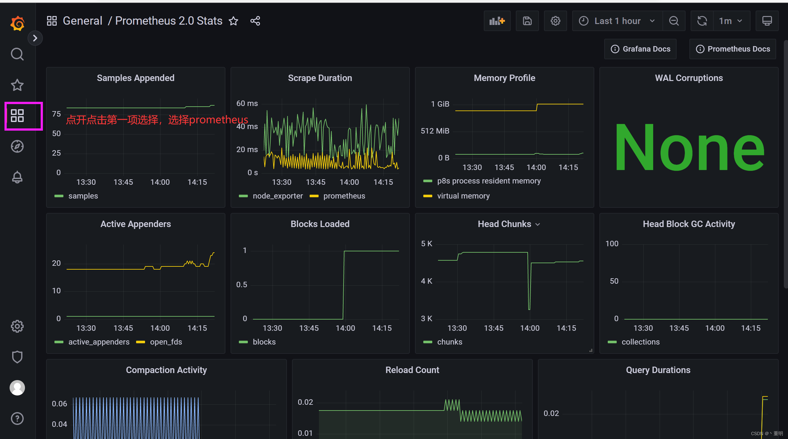Open the General folder breadcrumb

tap(83, 21)
